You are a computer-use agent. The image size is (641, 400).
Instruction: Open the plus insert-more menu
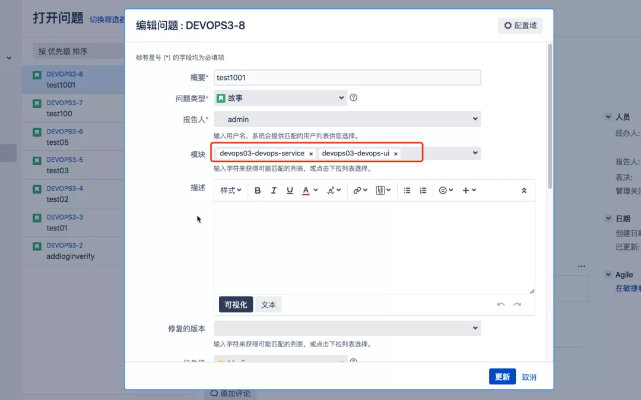click(x=469, y=191)
